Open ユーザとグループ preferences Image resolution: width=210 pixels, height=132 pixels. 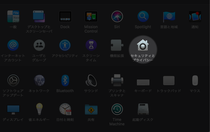tap(39, 45)
